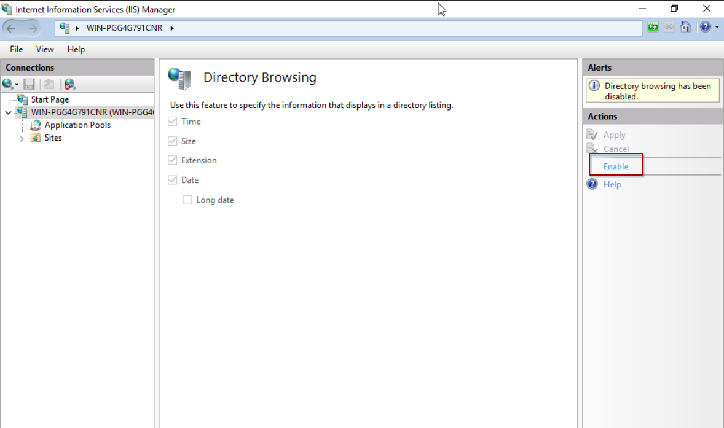Collapse the WIN-PGG4G791CNR server node
Image resolution: width=724 pixels, height=428 pixels.
[8, 112]
